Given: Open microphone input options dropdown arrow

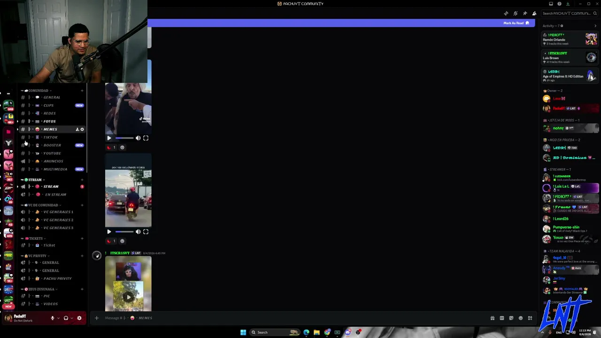Looking at the screenshot, I should [x=58, y=318].
